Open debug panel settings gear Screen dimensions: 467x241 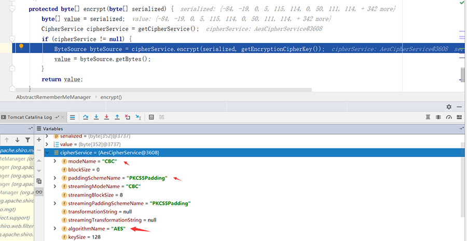[x=449, y=107]
